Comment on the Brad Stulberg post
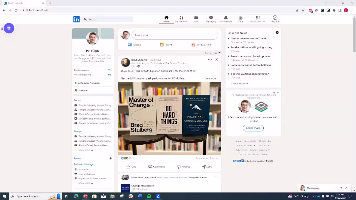The width and height of the screenshot is (356, 200). [157, 167]
